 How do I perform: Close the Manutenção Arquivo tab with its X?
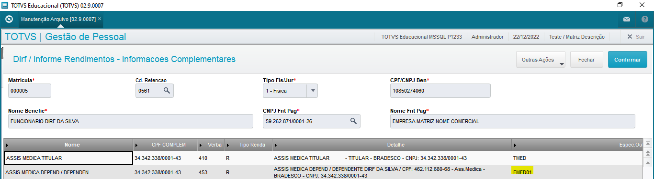click(100, 19)
